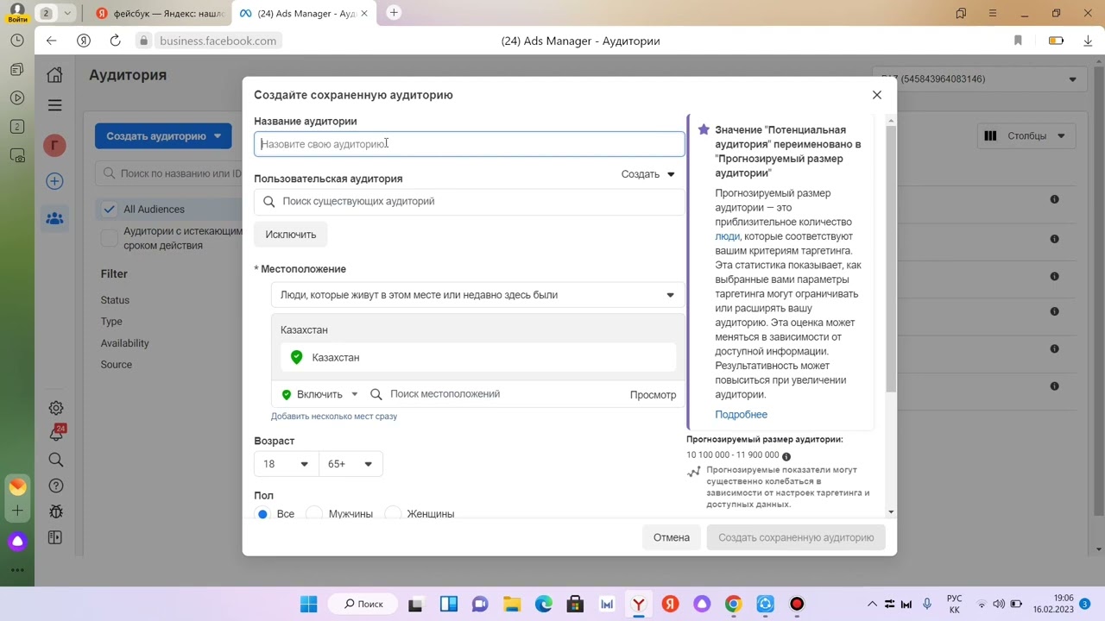Open the ad account selector dropdown (545843964083146)

[x=978, y=79]
